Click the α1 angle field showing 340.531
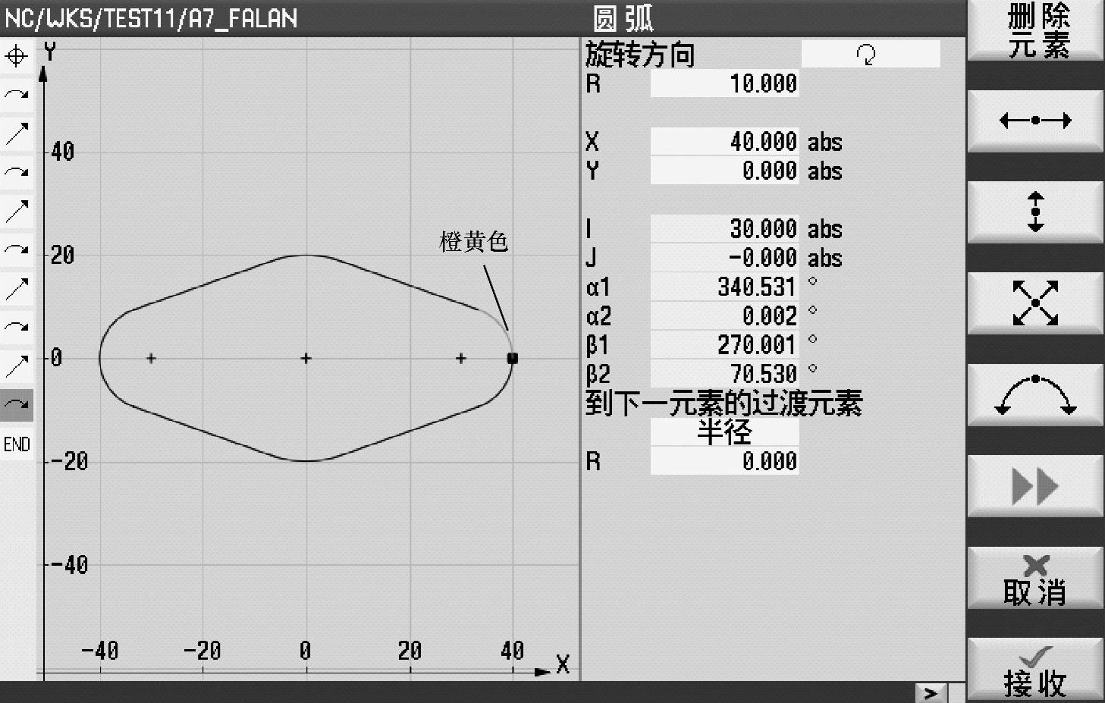This screenshot has height=703, width=1105. tap(724, 287)
